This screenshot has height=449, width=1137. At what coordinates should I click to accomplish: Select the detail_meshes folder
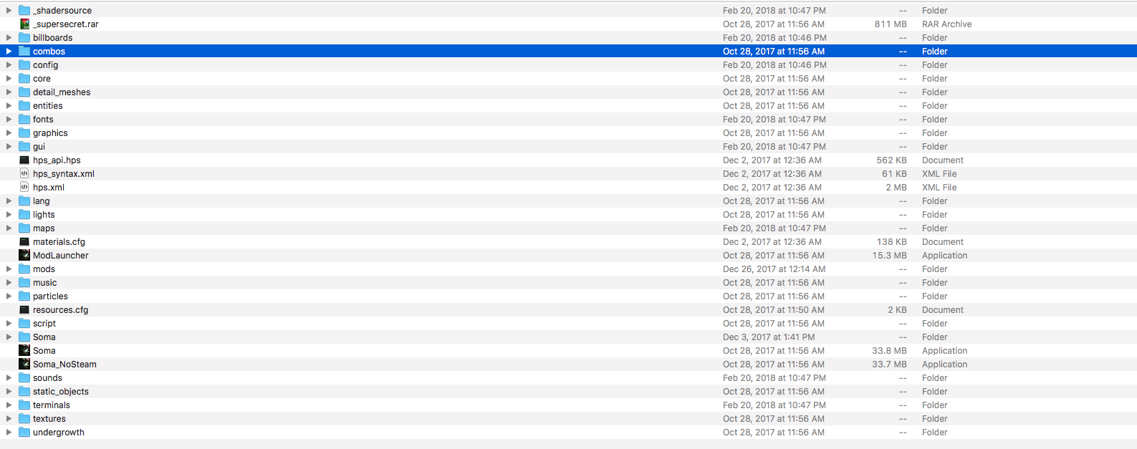tap(62, 92)
